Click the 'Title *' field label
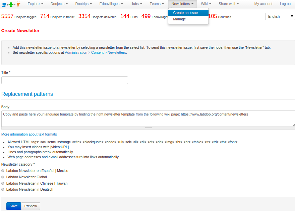The image size is (295, 211). pos(6,72)
